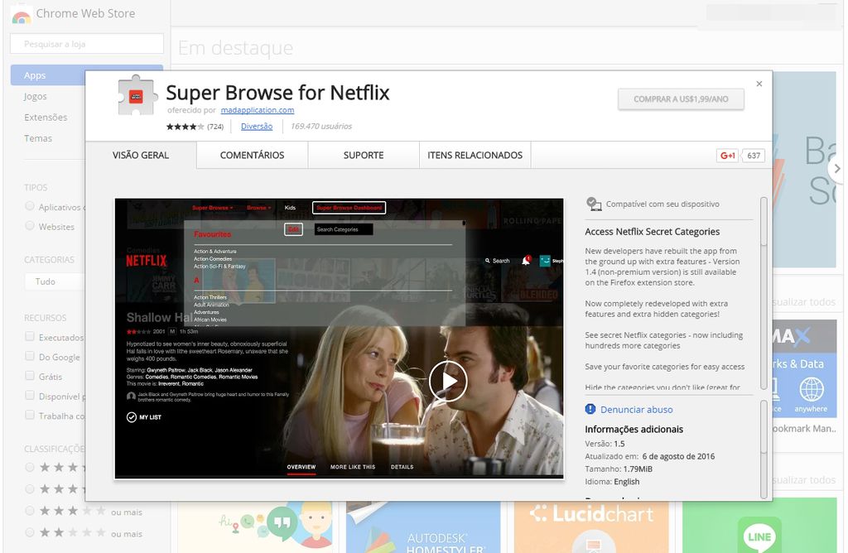Check the Grátis filter checkbox
This screenshot has width=848, height=553.
click(30, 376)
